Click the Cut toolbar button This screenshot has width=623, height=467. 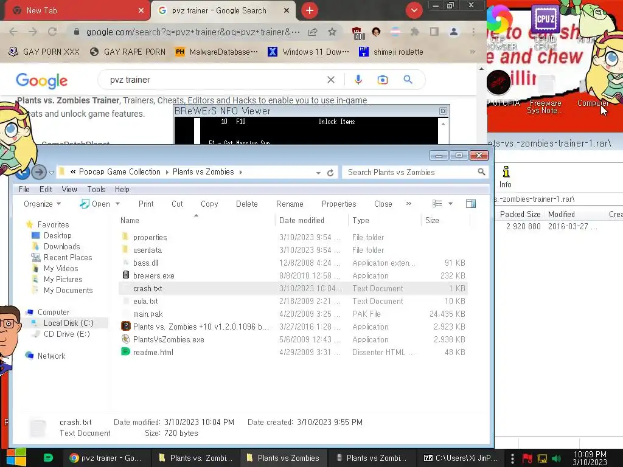[177, 204]
